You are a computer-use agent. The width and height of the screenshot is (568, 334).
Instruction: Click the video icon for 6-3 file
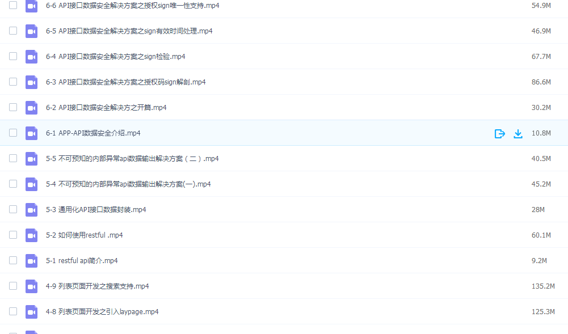32,82
